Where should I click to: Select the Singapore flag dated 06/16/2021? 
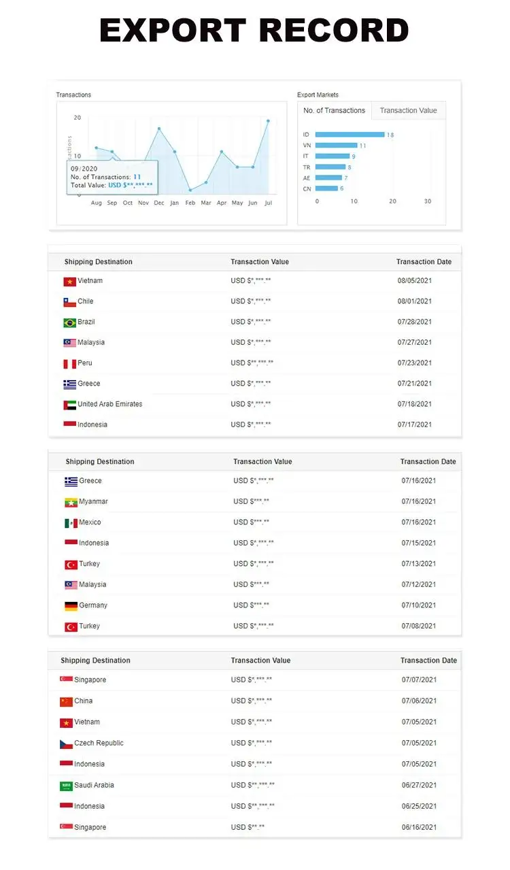(66, 828)
